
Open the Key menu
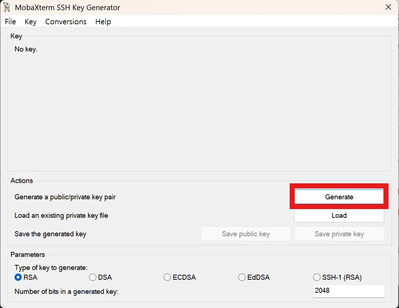coord(30,22)
